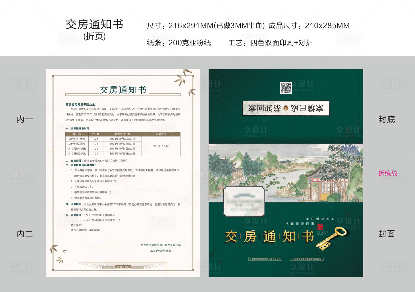The height and width of the screenshot is (292, 415).
Task: Click list item 2、《商品房买卖合同》原件及复印件
Action: (94, 181)
